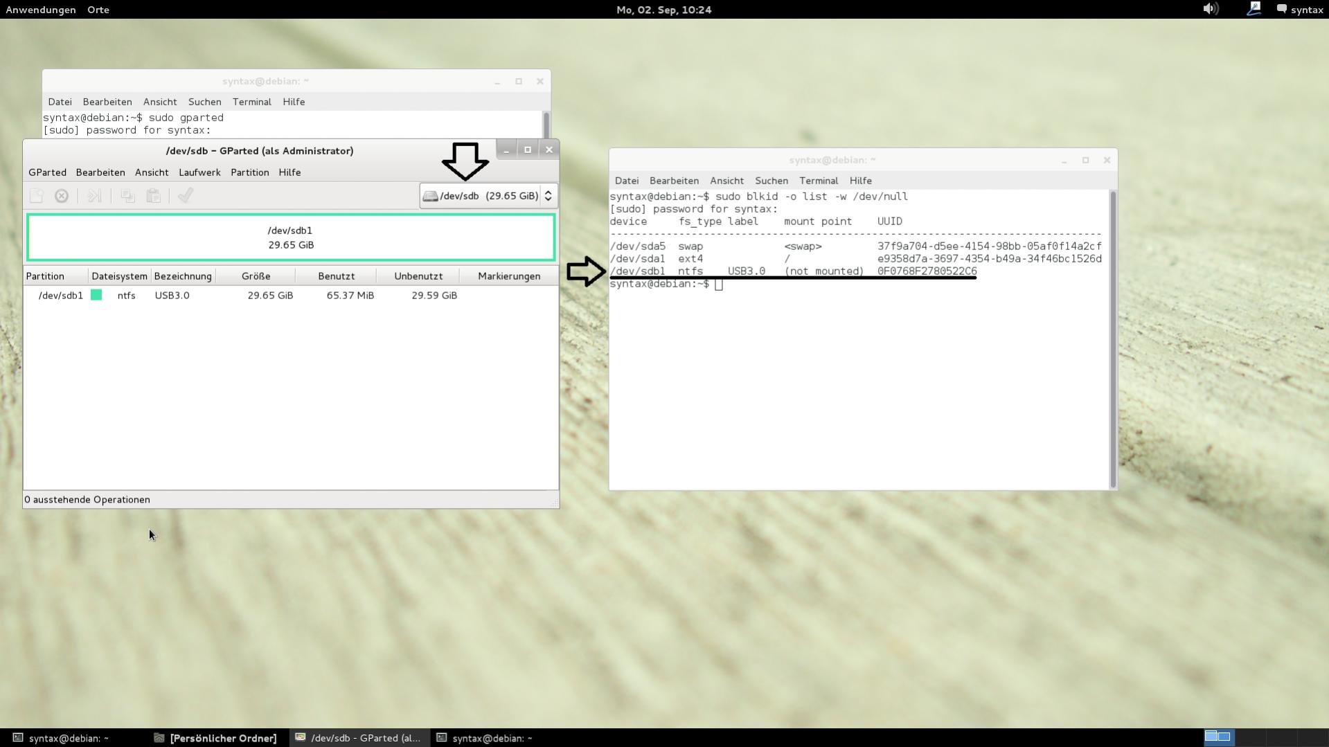Viewport: 1329px width, 747px height.
Task: Open the clock showing Mo, 02. Sep, 10:24
Action: pos(664,10)
